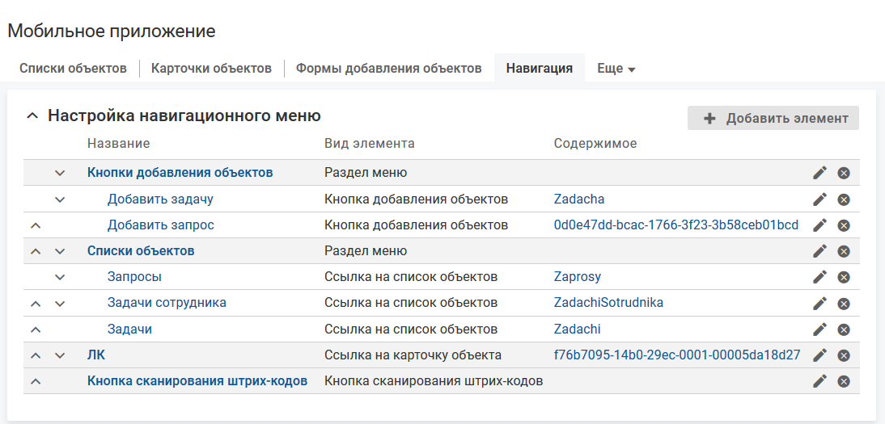Delete the 'ЛК' row
The width and height of the screenshot is (885, 424).
(843, 355)
